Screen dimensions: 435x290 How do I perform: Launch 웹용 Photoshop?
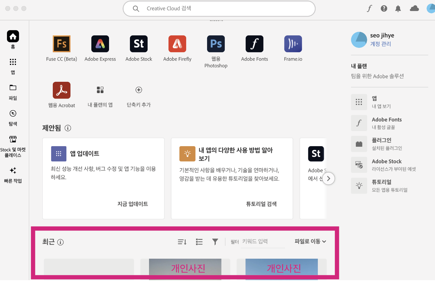tap(216, 44)
